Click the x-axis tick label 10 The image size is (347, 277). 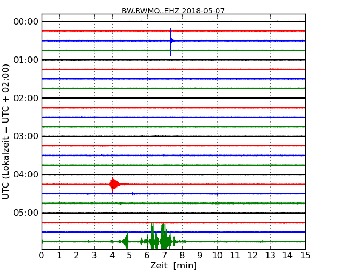(217, 256)
